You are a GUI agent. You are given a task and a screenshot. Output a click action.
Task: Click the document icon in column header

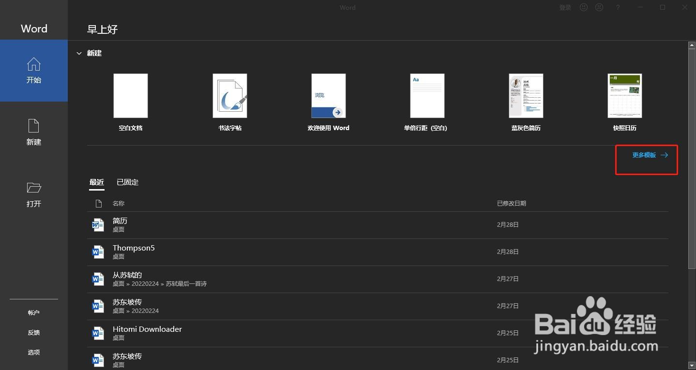click(x=99, y=204)
